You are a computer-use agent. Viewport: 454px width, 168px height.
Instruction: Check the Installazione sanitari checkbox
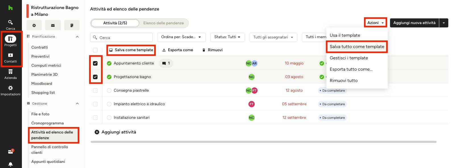tap(95, 118)
